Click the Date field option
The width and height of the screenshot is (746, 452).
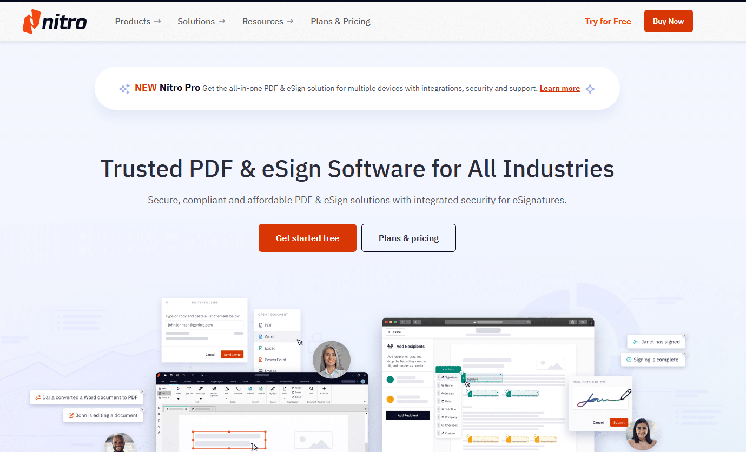[x=449, y=401]
